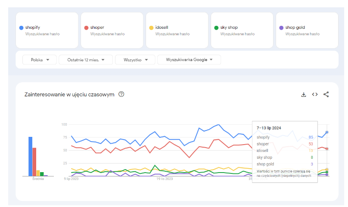Click the blue dot beside shopify
This screenshot has width=348, height=207.
[22, 28]
